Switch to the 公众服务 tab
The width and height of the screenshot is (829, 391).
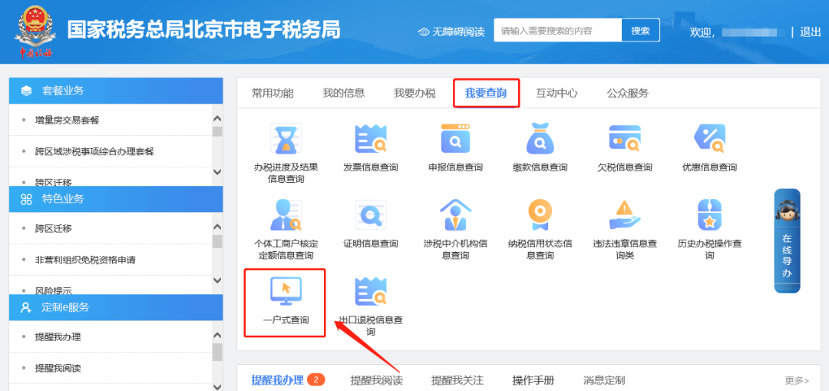coord(628,94)
